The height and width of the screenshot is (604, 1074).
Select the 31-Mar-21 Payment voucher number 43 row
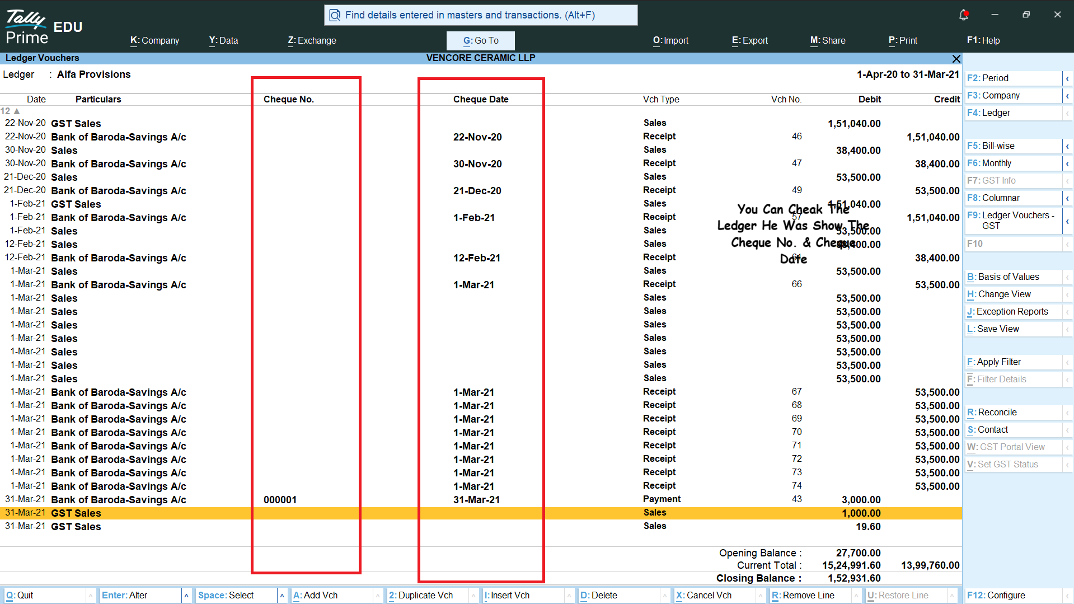(x=481, y=499)
